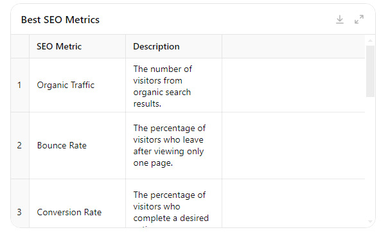The height and width of the screenshot is (239, 388).
Task: Click the scrollbar down arrow
Action: [x=370, y=222]
